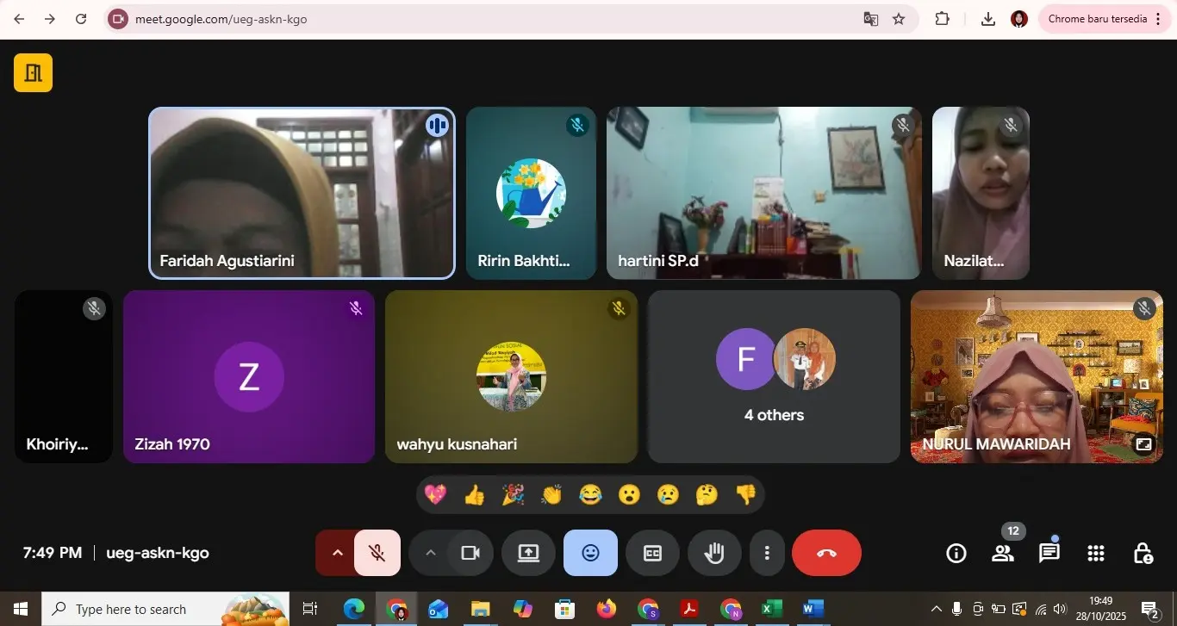
Task: Open the Activities grid icon
Action: coord(1095,553)
